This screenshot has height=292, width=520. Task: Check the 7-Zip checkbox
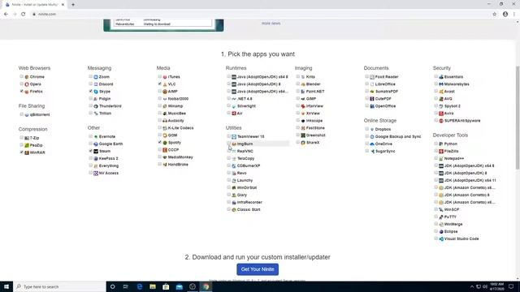(x=22, y=137)
